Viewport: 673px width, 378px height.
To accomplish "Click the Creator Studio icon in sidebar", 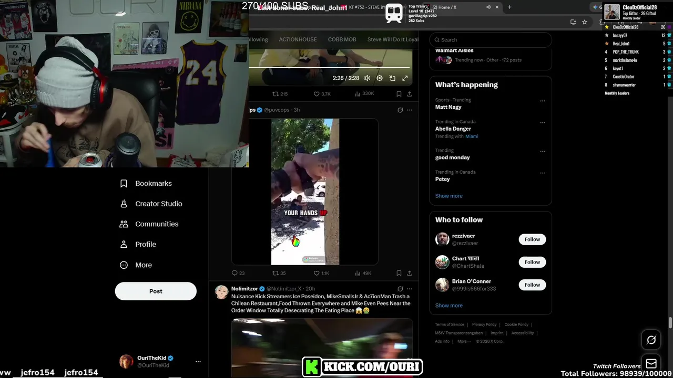I will [x=124, y=204].
